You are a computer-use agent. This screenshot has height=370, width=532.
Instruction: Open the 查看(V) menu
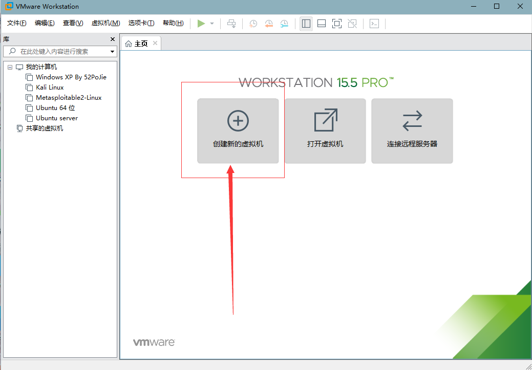click(73, 23)
